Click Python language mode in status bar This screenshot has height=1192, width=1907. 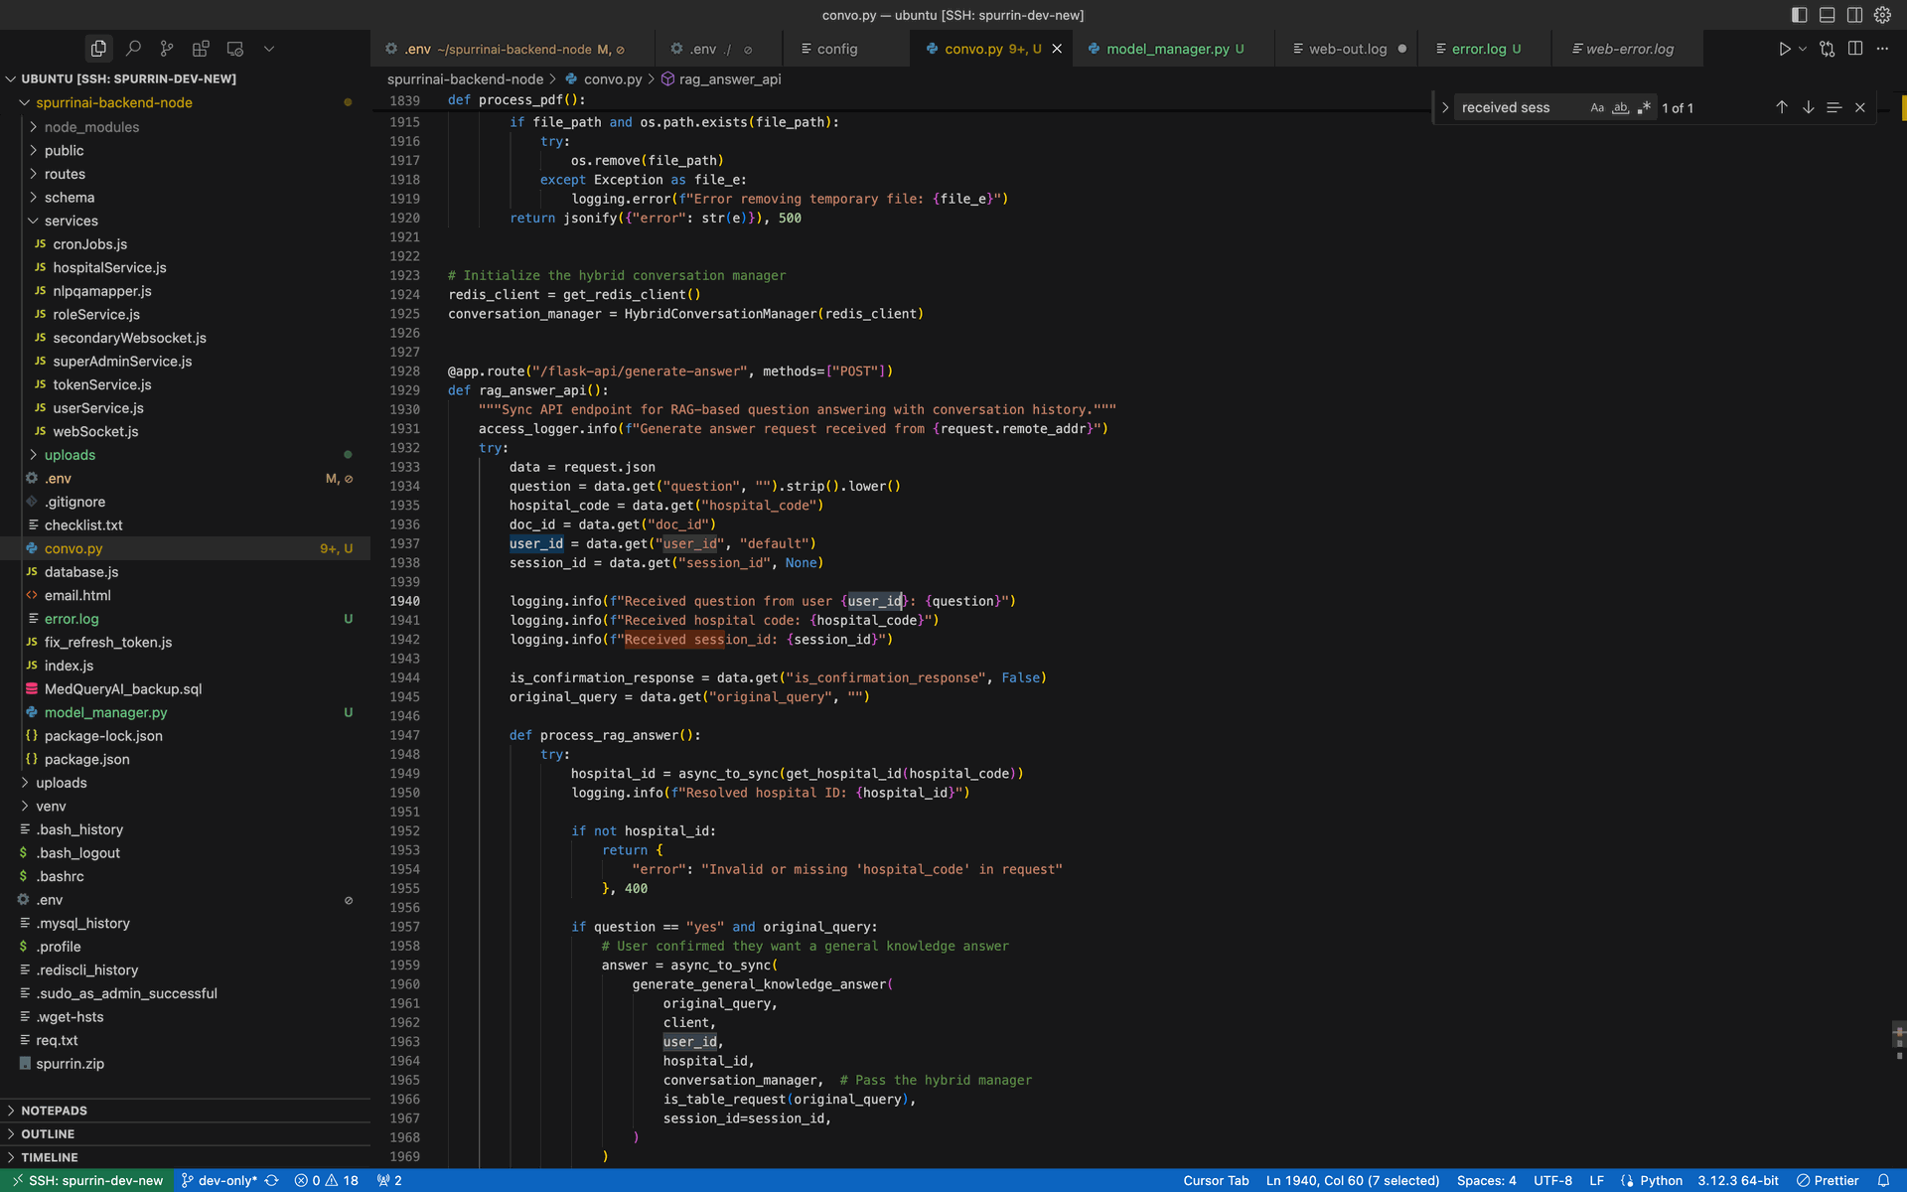(1660, 1180)
